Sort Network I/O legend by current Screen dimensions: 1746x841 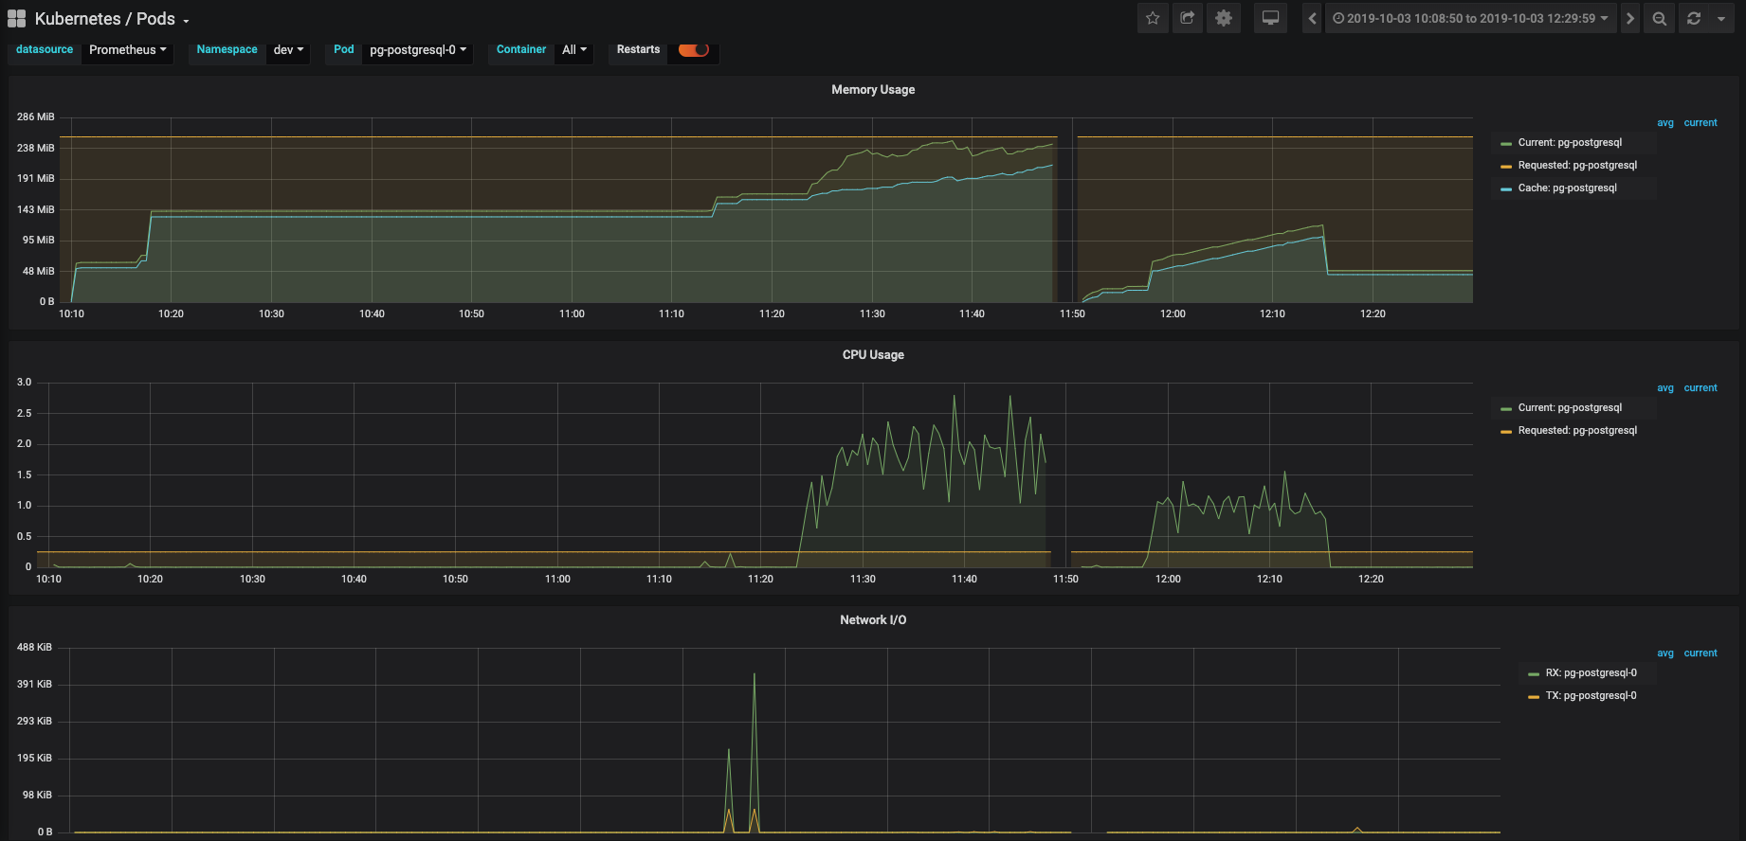pyautogui.click(x=1701, y=653)
